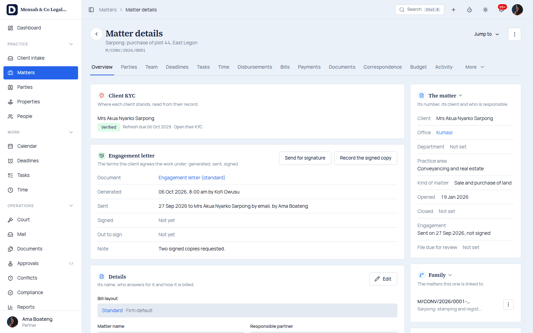Open Properties in the sidebar
The height and width of the screenshot is (333, 533).
(x=41, y=102)
